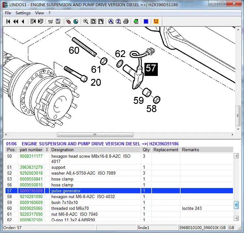The width and height of the screenshot is (244, 233).
Task: Click the diagram's scroll right arrow
Action: (x=233, y=135)
